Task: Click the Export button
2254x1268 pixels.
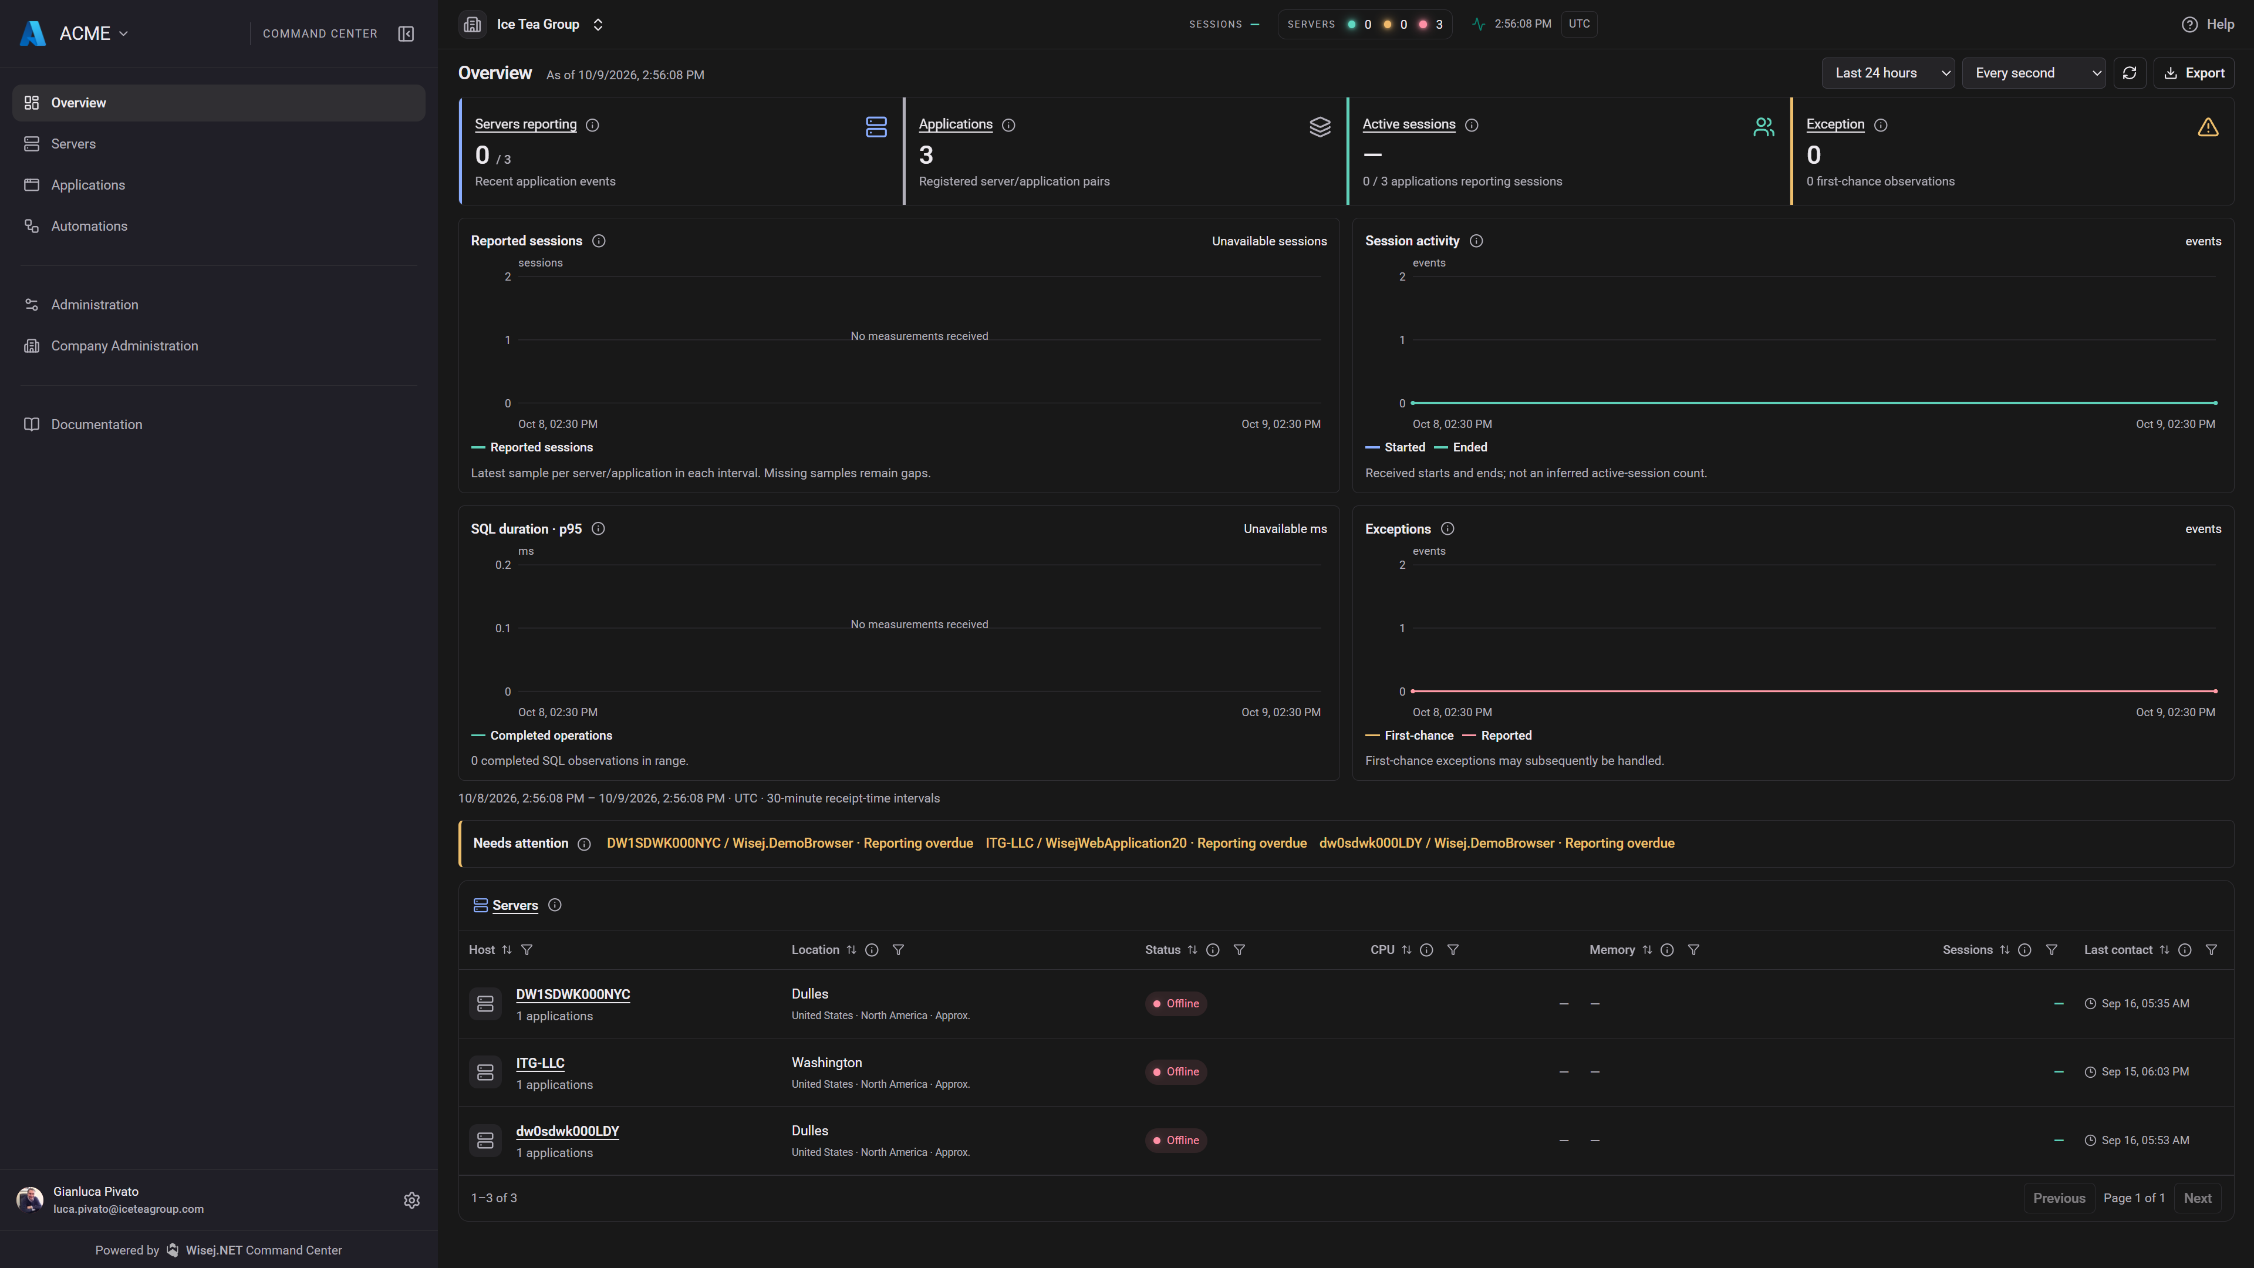Action: click(2194, 73)
